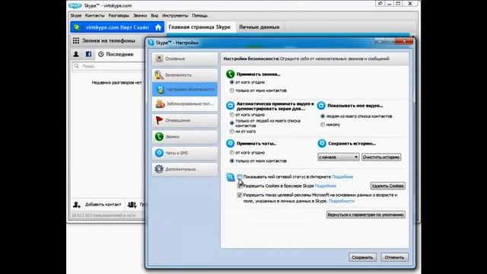The width and height of the screenshot is (487, 274).
Task: Toggle allow Cookies in Skype browser
Action: click(240, 186)
